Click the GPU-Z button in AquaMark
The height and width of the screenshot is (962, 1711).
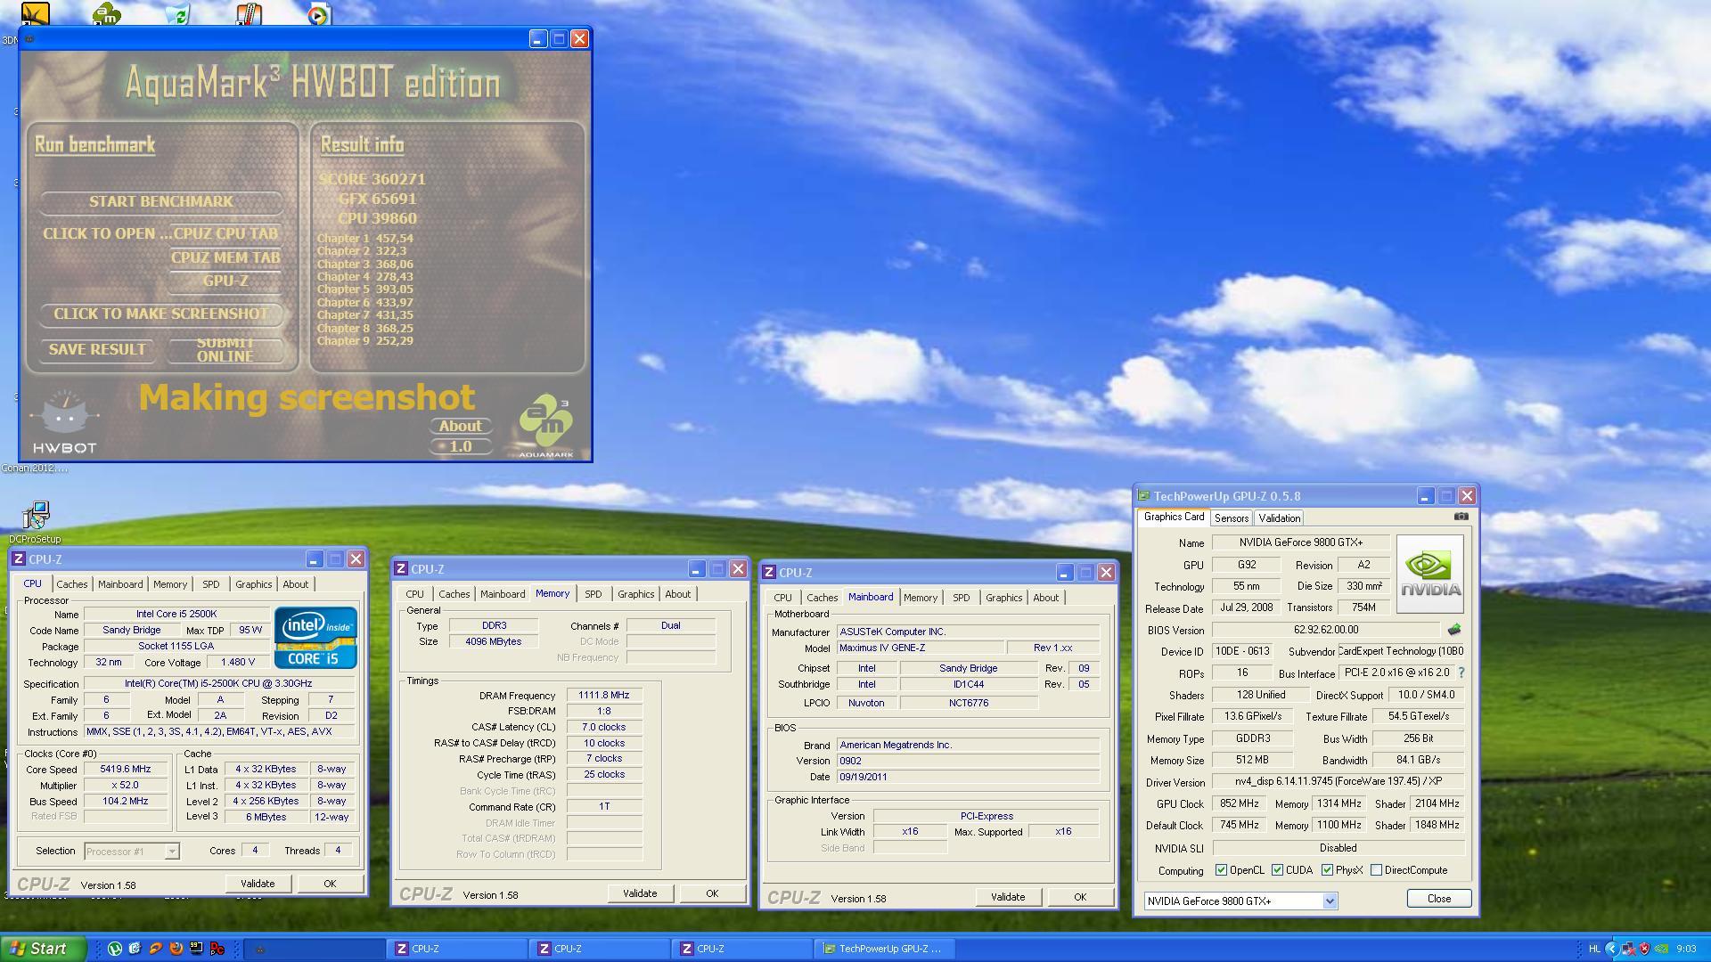tap(225, 281)
